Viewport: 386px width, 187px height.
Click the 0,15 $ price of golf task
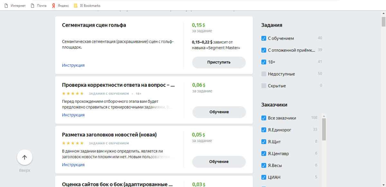click(x=198, y=25)
